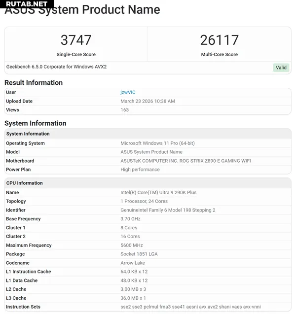This screenshot has height=314, width=296.
Task: Click the Views count 163
Action: point(124,110)
